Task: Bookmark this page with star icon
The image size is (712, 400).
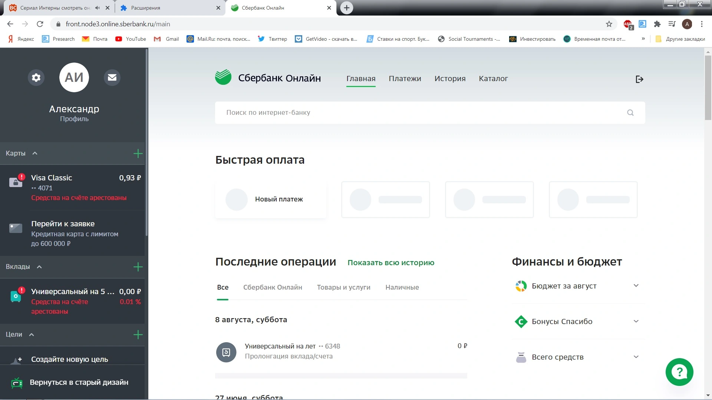Action: click(x=609, y=24)
